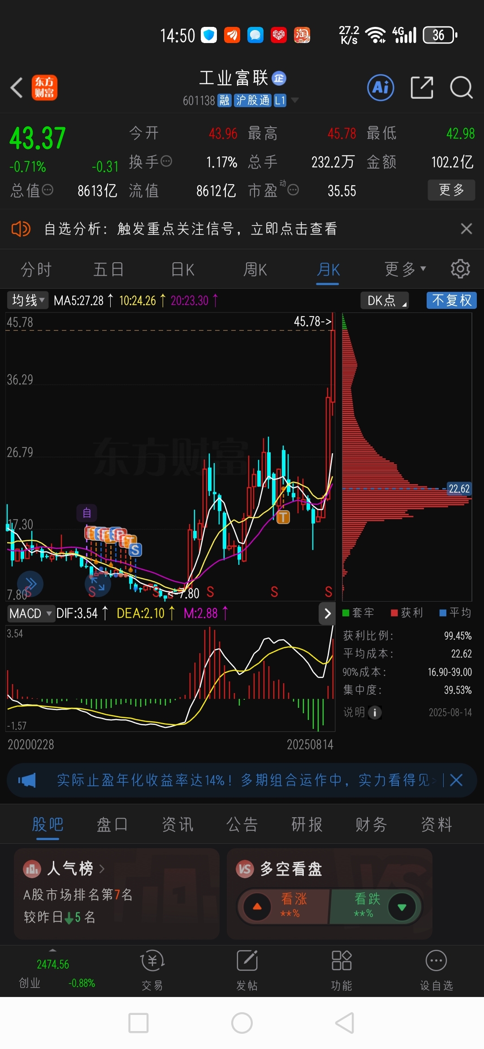Expand the stock code dropdown arrow
This screenshot has width=484, height=1049.
pyautogui.click(x=294, y=100)
